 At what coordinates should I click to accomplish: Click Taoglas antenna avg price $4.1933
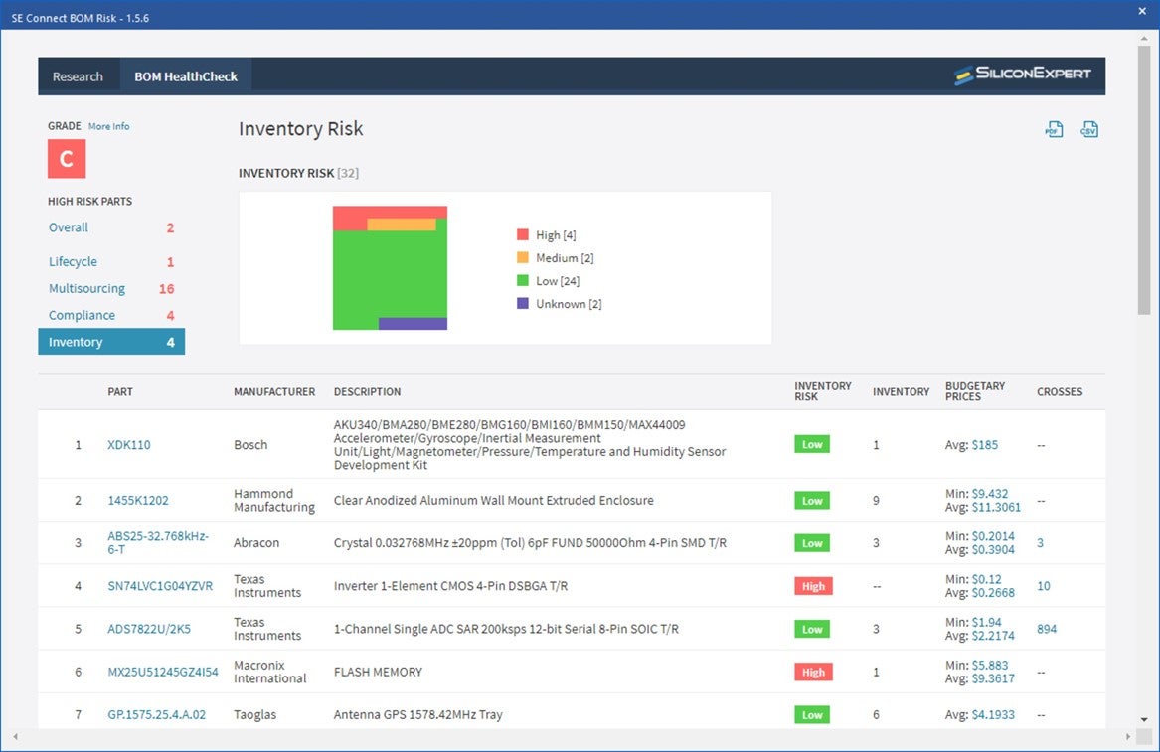[x=993, y=714]
